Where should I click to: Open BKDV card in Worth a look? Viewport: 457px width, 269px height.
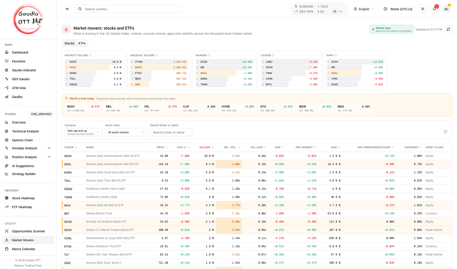click(x=83, y=108)
